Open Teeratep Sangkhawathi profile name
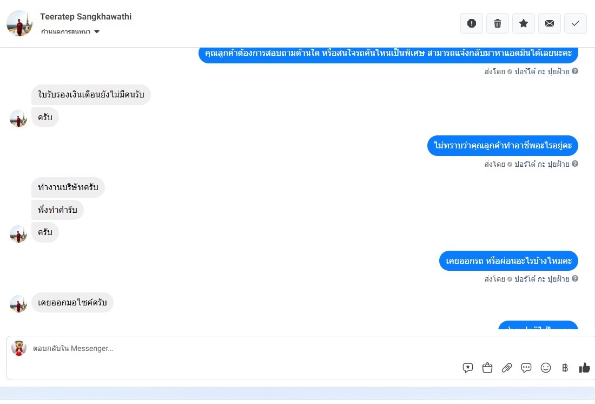 (x=86, y=17)
